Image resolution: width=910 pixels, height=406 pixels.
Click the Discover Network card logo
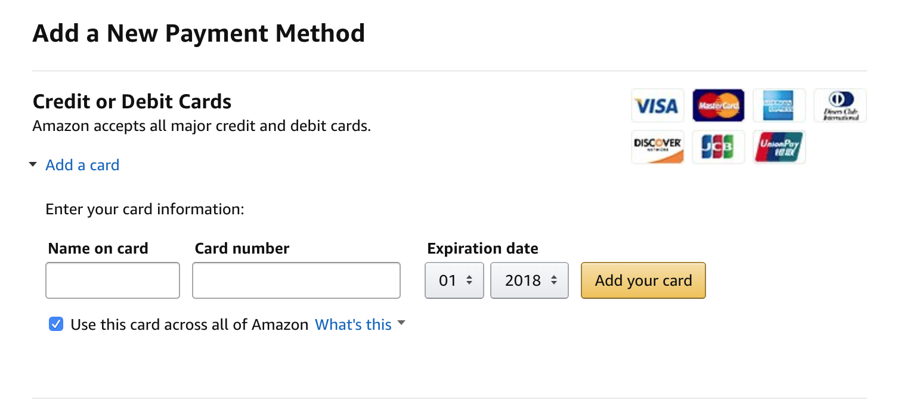coord(657,147)
